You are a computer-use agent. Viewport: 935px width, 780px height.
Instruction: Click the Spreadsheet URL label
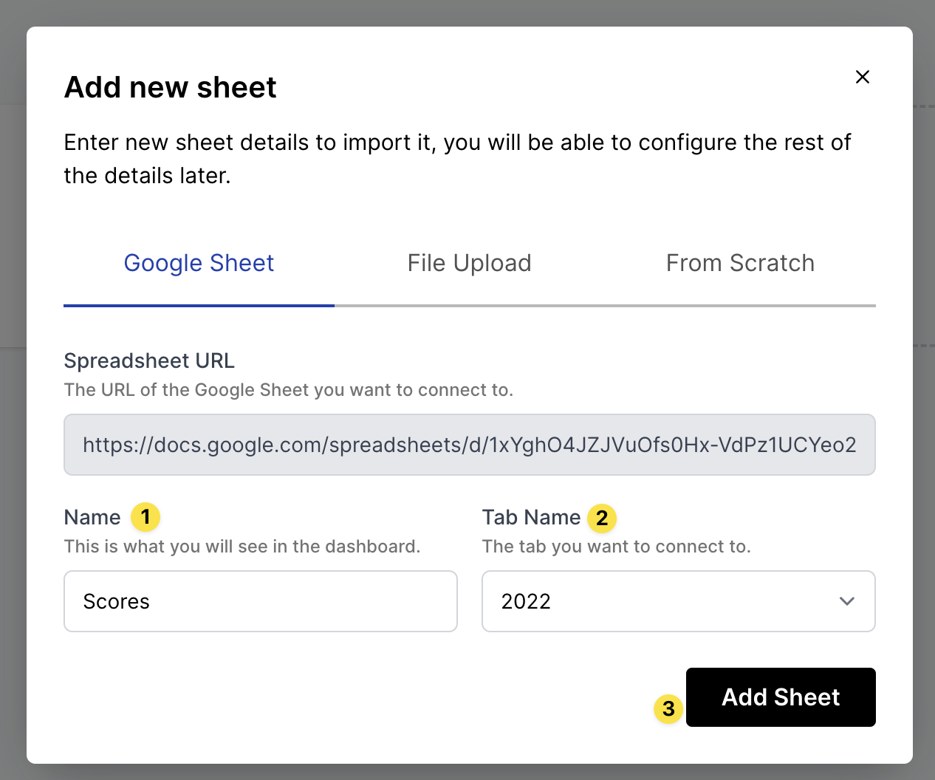149,360
